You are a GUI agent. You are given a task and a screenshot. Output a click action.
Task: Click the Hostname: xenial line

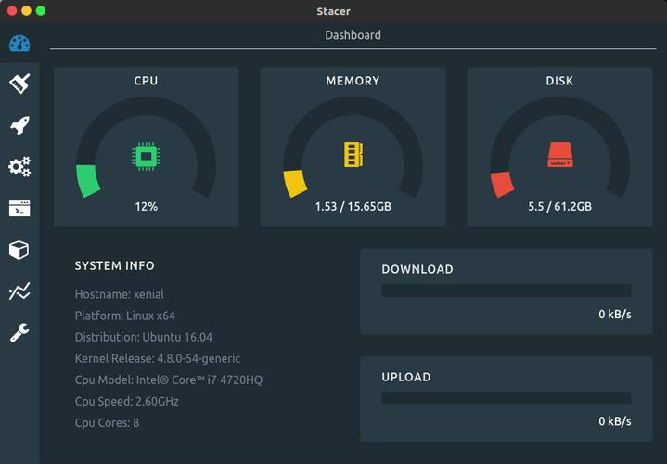pyautogui.click(x=120, y=294)
